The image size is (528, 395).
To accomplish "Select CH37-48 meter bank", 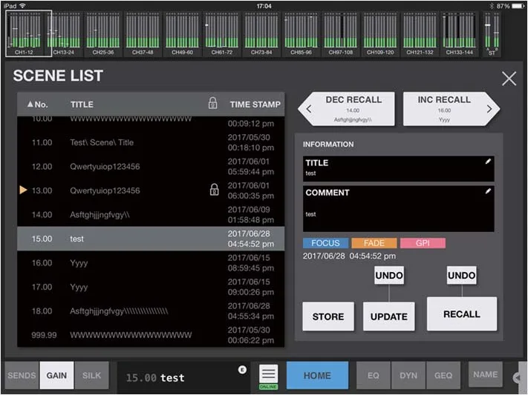I will pyautogui.click(x=143, y=33).
